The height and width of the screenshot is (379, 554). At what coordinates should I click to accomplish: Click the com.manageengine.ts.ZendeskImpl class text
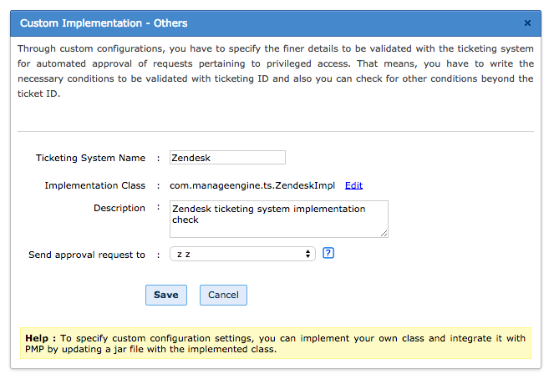coord(252,185)
